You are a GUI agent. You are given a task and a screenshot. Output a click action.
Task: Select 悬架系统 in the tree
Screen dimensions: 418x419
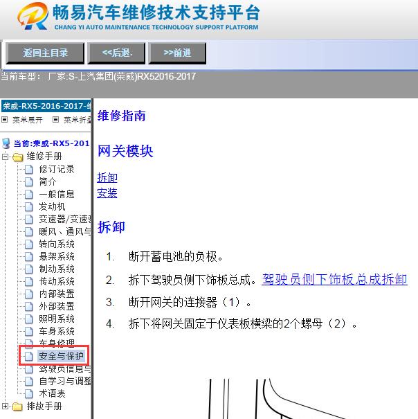pyautogui.click(x=57, y=256)
